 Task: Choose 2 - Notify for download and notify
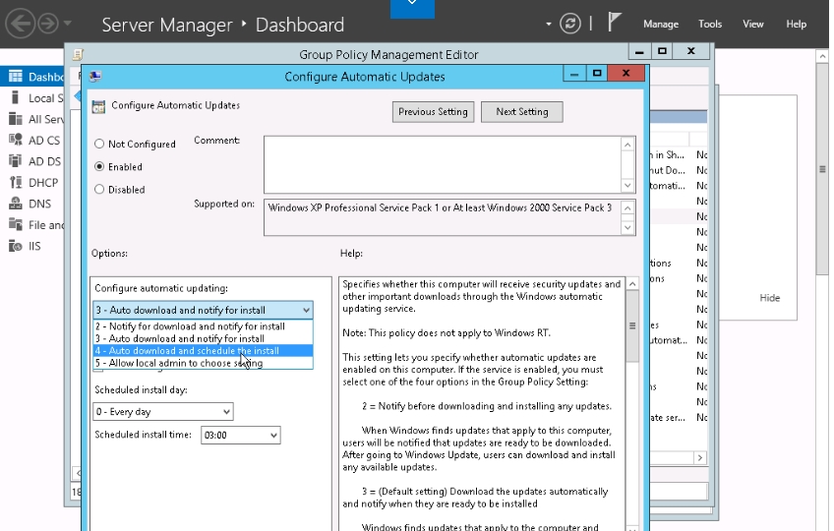[x=203, y=326]
